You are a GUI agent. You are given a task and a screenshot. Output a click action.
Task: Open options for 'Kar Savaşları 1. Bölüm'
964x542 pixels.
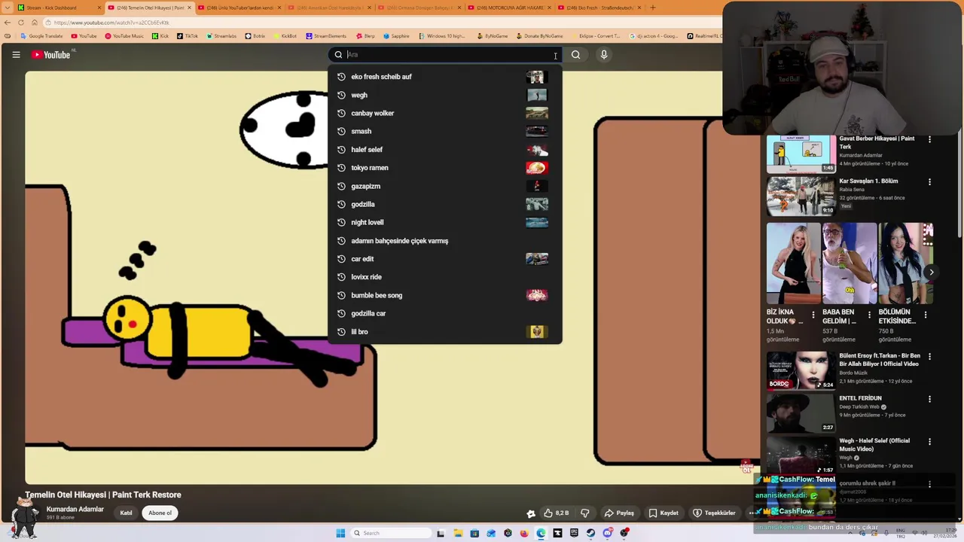(929, 181)
